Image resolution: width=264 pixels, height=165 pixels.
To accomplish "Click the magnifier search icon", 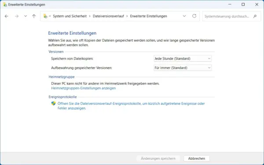I will pos(255,16).
